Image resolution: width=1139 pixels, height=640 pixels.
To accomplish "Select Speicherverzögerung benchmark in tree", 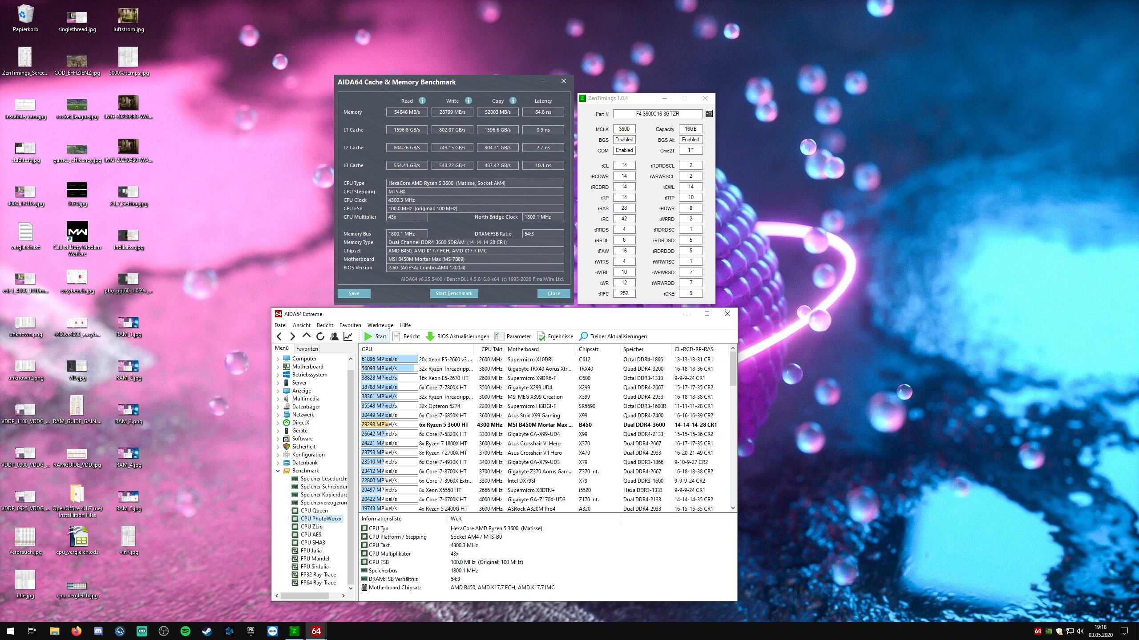I will coord(323,503).
